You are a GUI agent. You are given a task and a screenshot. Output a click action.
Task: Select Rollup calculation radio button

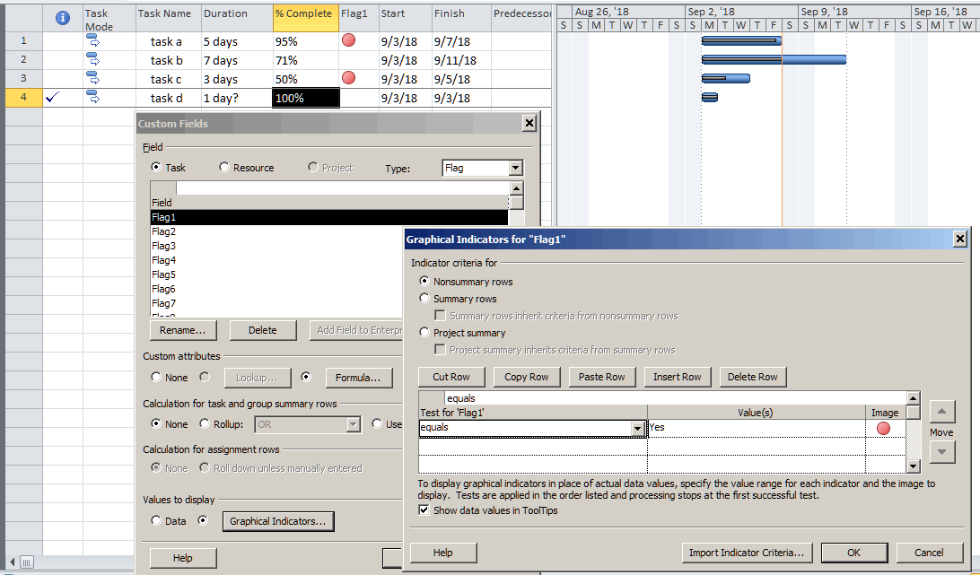point(205,423)
